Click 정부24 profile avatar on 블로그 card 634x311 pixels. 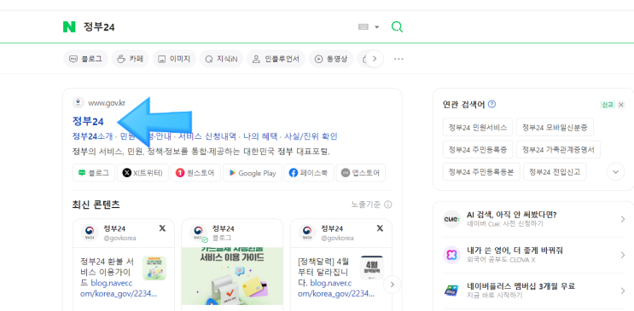point(199,233)
